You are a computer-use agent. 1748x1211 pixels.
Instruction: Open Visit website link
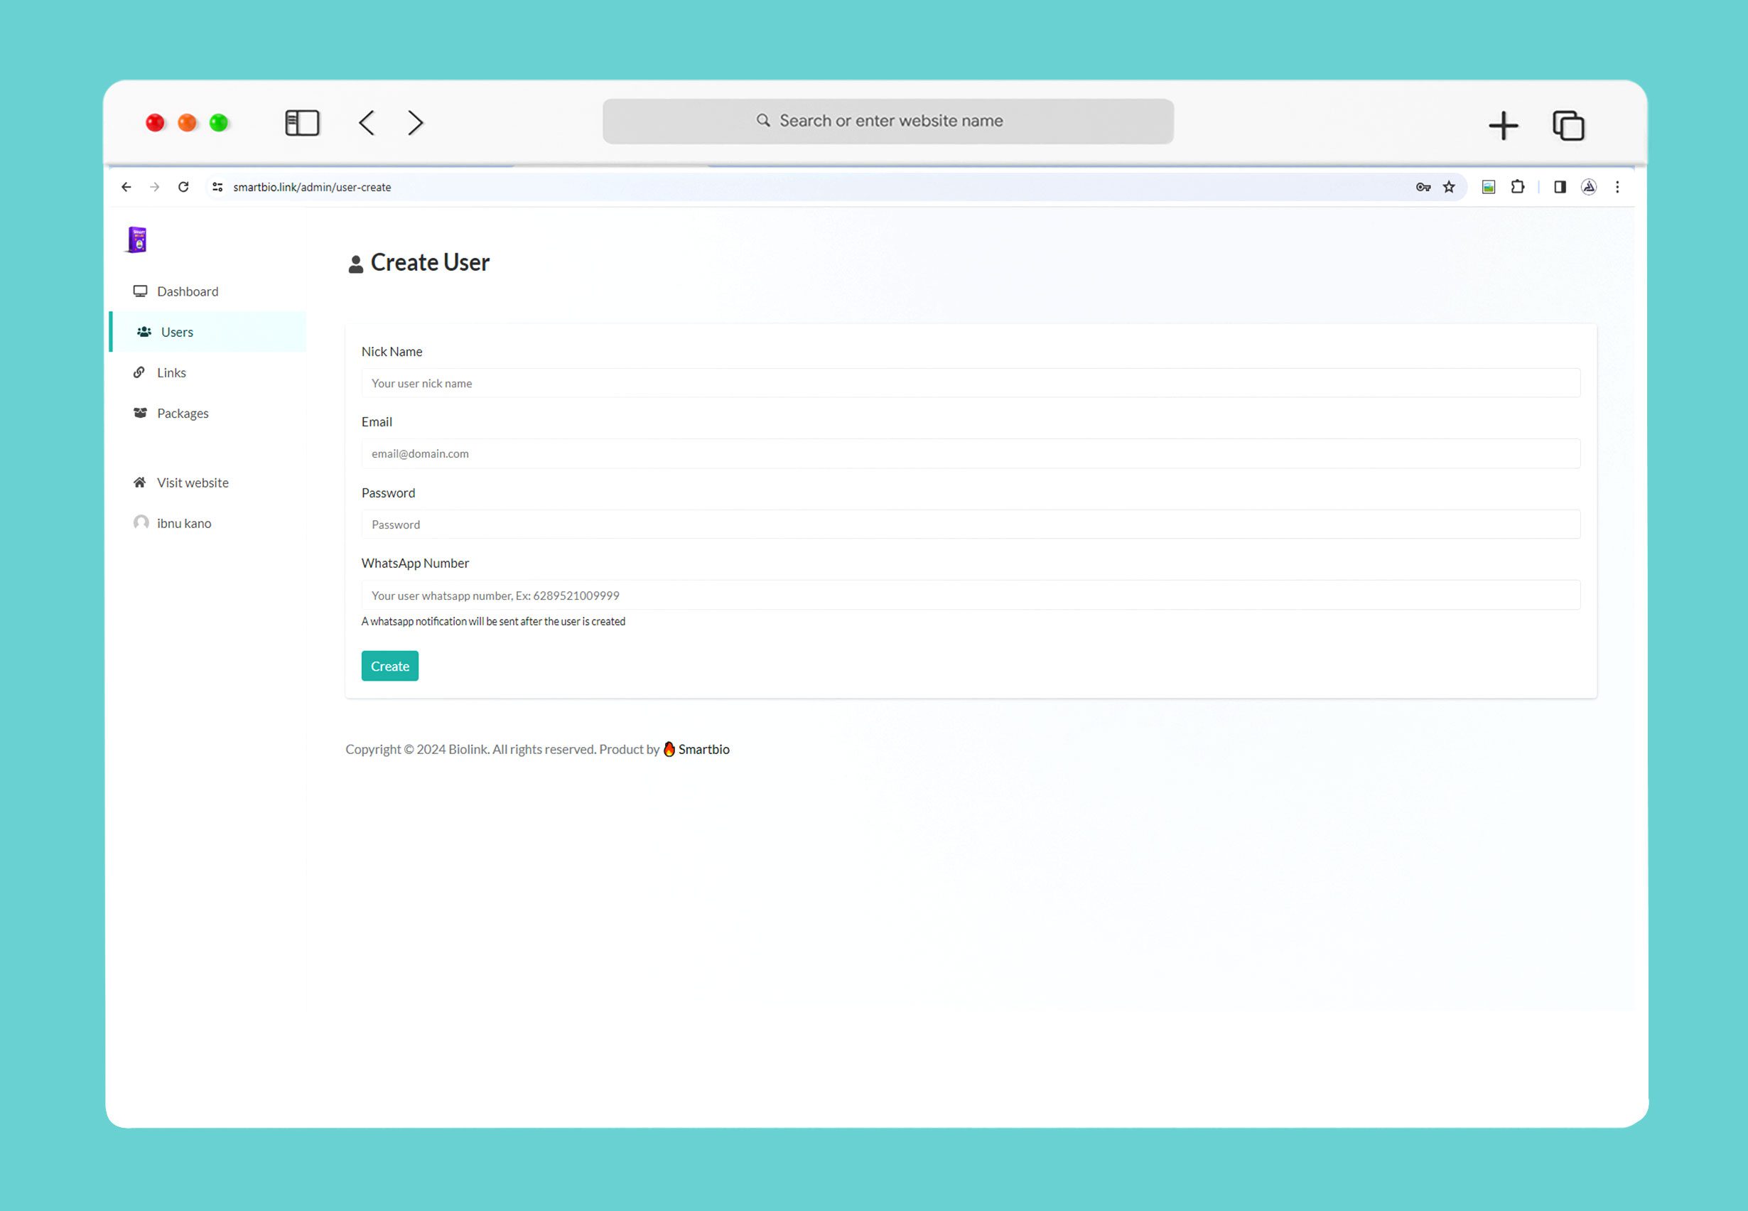point(192,483)
